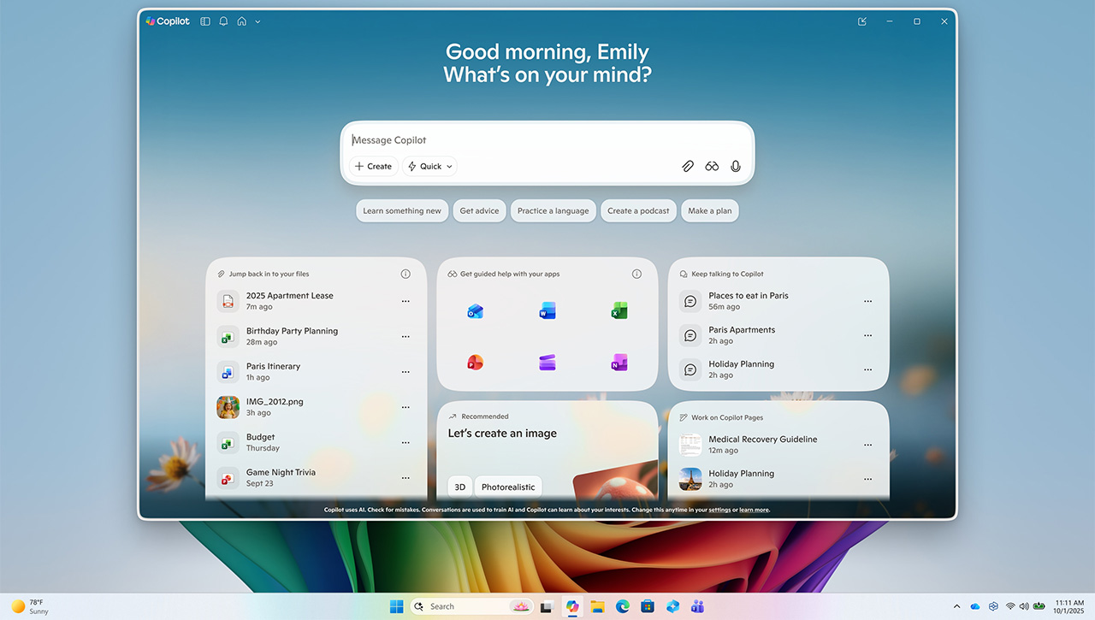Get guided help with Excel app icon
The image size is (1095, 620).
(x=619, y=311)
